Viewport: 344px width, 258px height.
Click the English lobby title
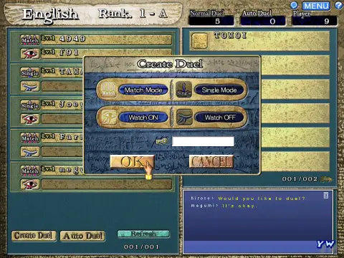50,14
